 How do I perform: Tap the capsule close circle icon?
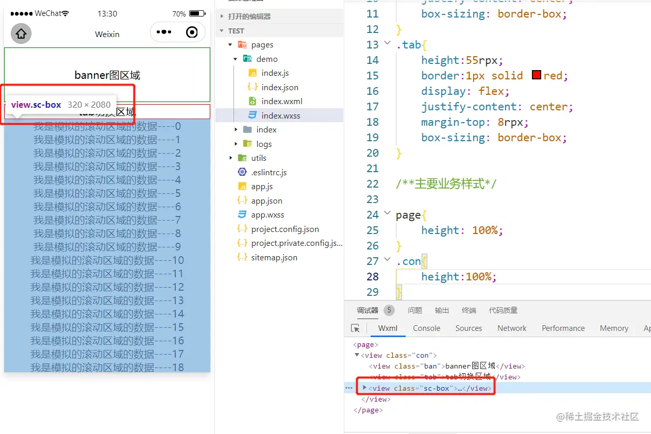point(192,32)
